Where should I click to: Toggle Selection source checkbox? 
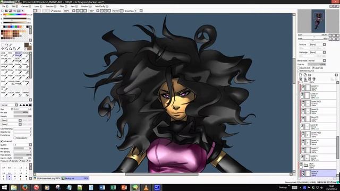tap(299, 71)
